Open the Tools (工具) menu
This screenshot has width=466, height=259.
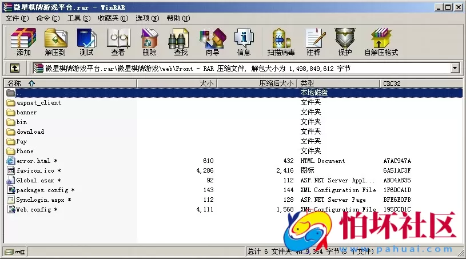tap(79, 18)
